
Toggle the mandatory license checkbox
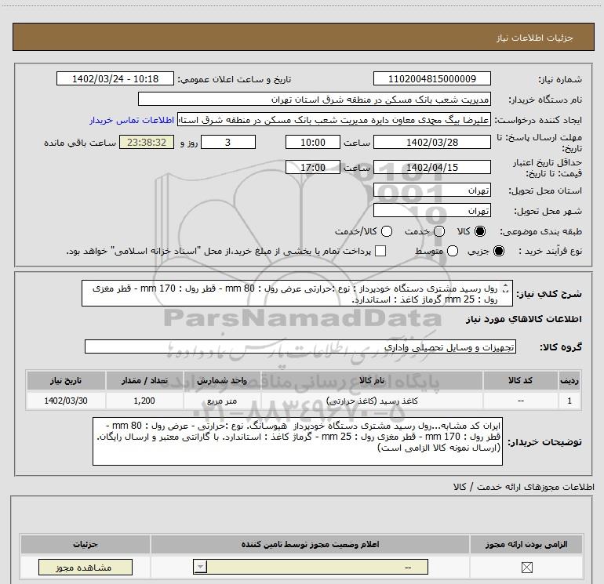(526, 567)
